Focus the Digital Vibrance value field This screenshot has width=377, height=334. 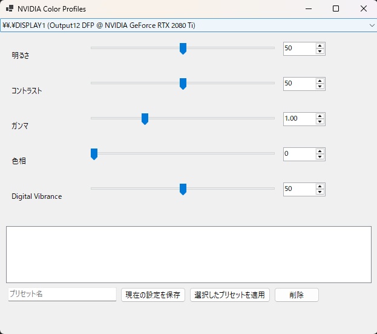click(x=300, y=189)
